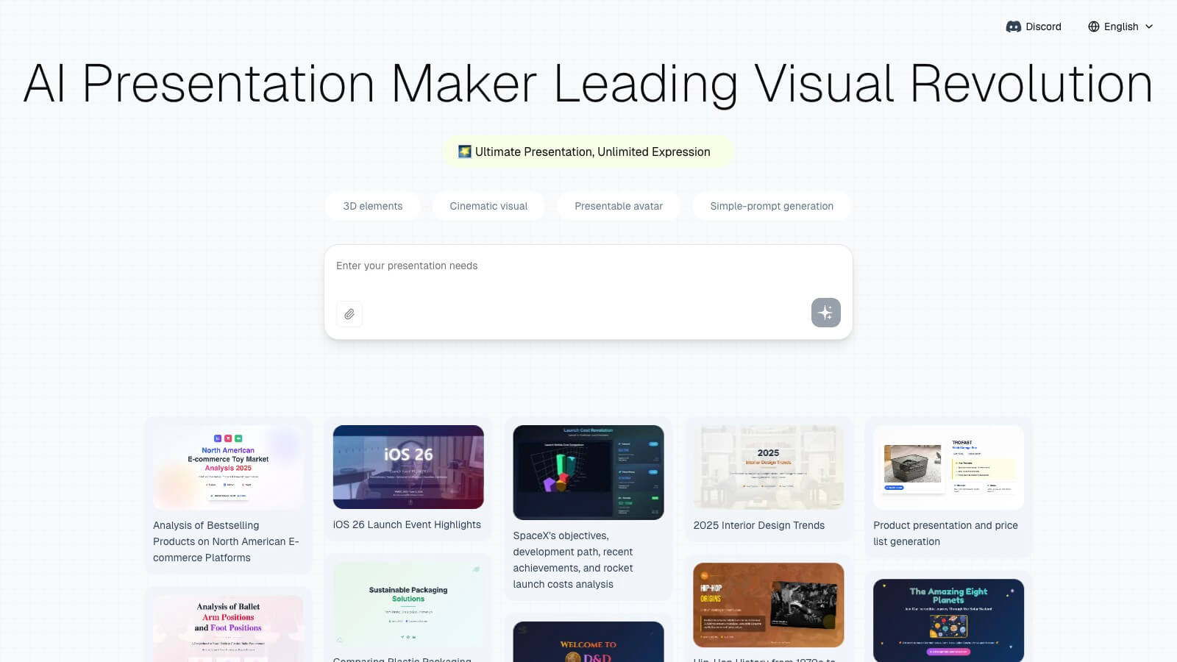Open the product price list thumbnail
This screenshot has height=662, width=1177.
pyautogui.click(x=948, y=467)
